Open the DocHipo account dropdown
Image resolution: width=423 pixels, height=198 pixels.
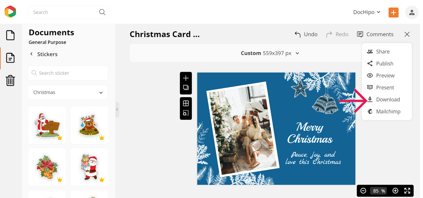(x=367, y=12)
